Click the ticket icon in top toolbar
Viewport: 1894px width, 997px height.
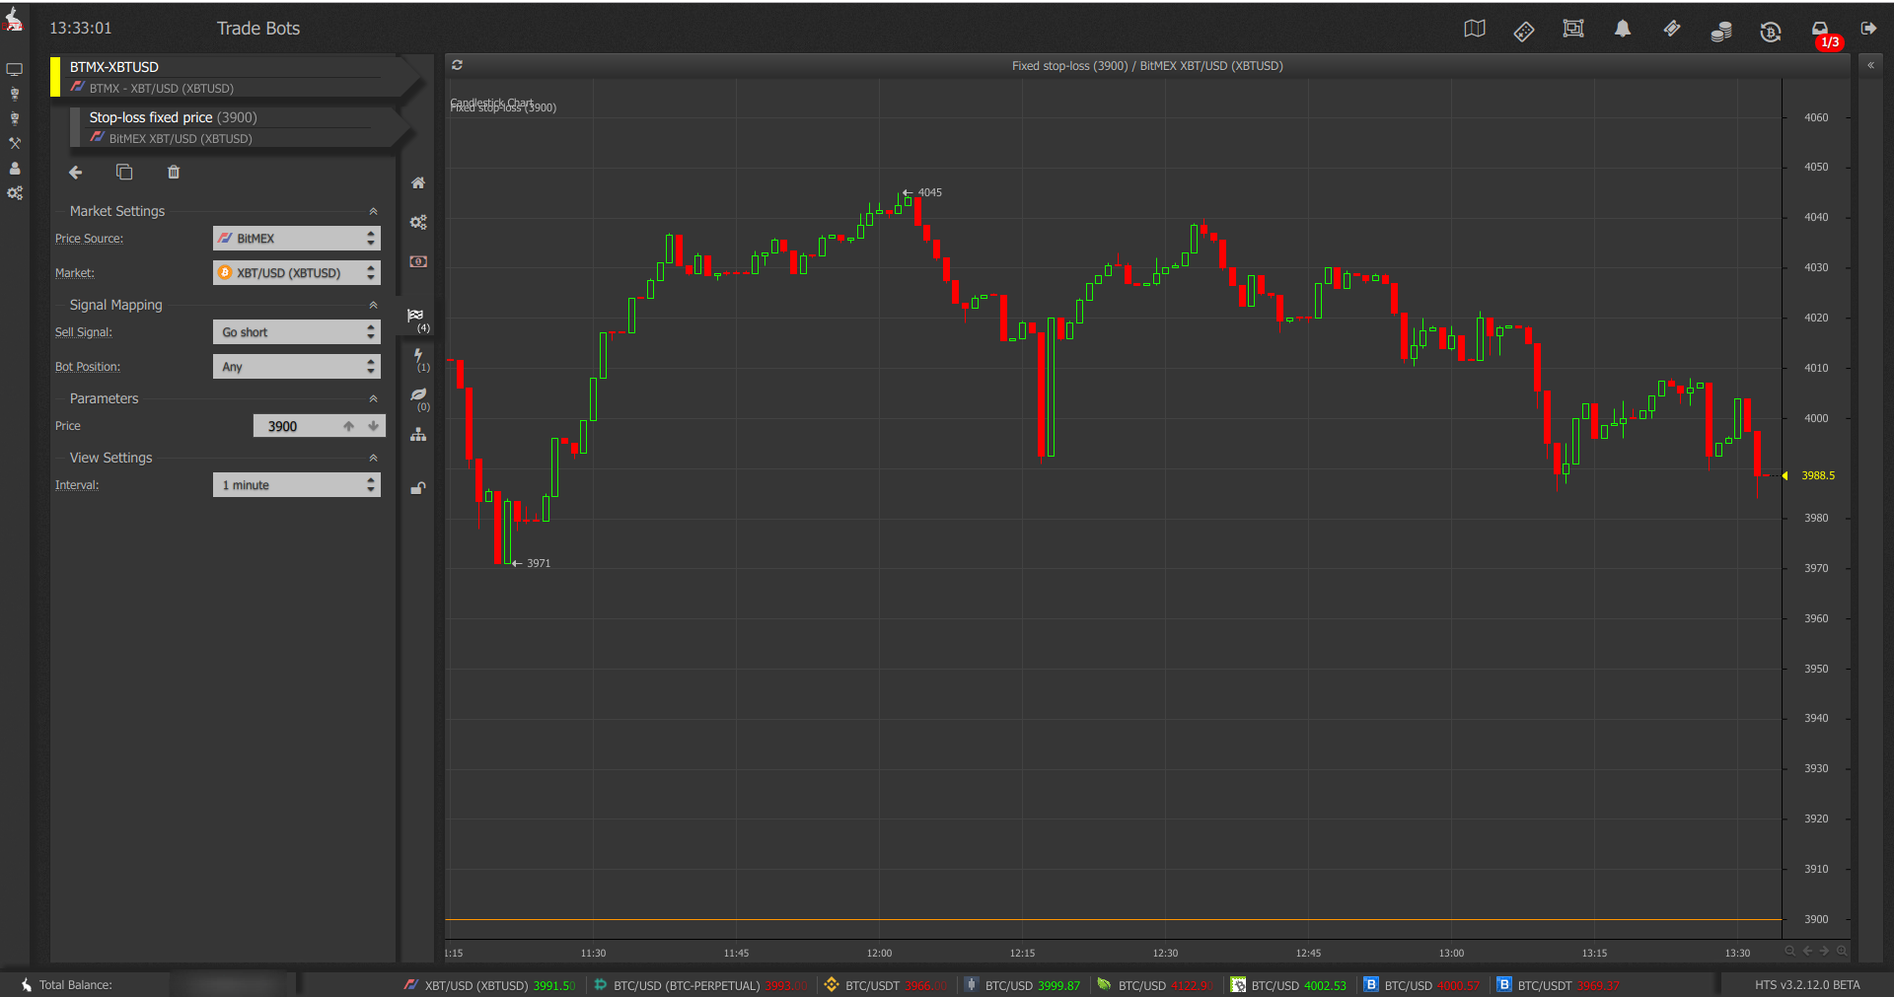coord(1671,29)
